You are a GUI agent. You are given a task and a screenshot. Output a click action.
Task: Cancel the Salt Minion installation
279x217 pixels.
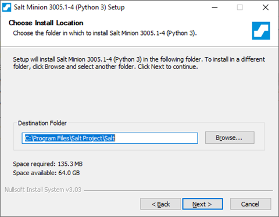251,204
